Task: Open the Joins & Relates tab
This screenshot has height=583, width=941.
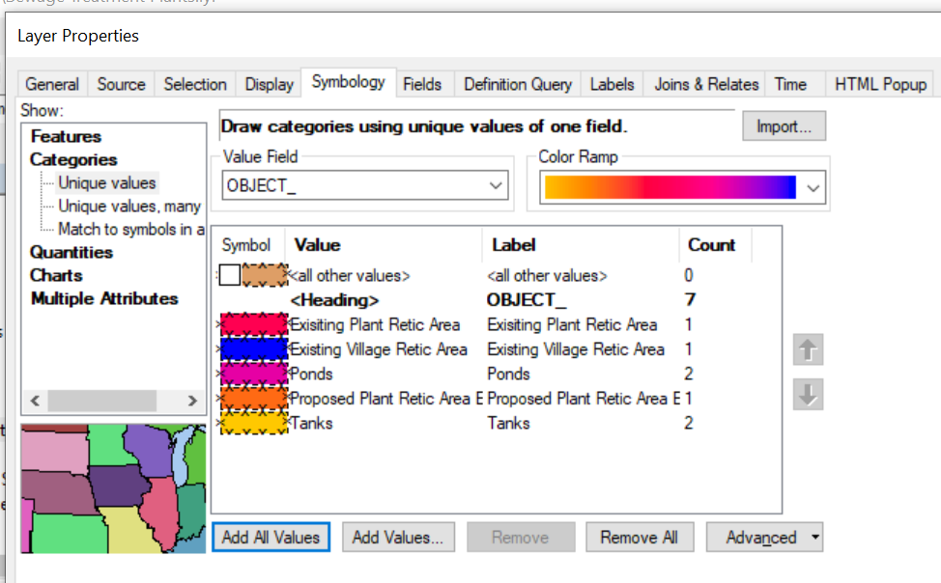Action: tap(704, 84)
